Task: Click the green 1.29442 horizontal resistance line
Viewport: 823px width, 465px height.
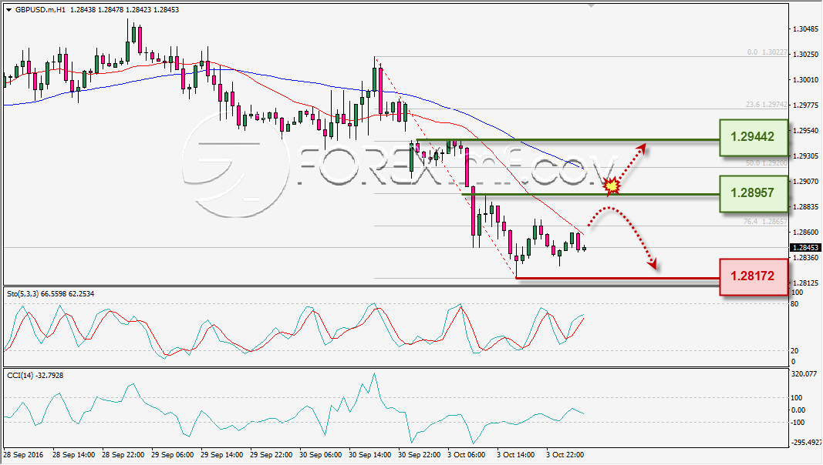Action: (x=568, y=140)
